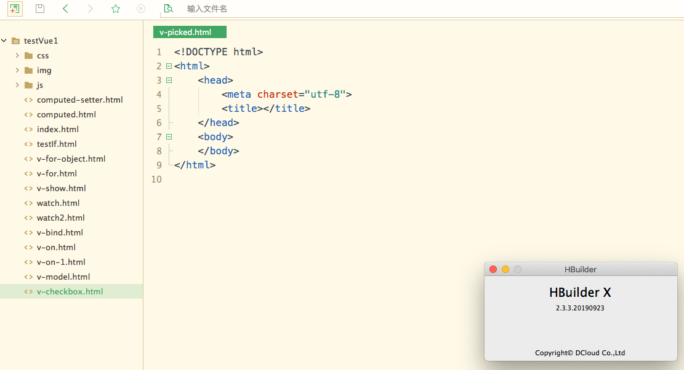Expand the css folder
This screenshot has height=370, width=684.
coord(17,55)
